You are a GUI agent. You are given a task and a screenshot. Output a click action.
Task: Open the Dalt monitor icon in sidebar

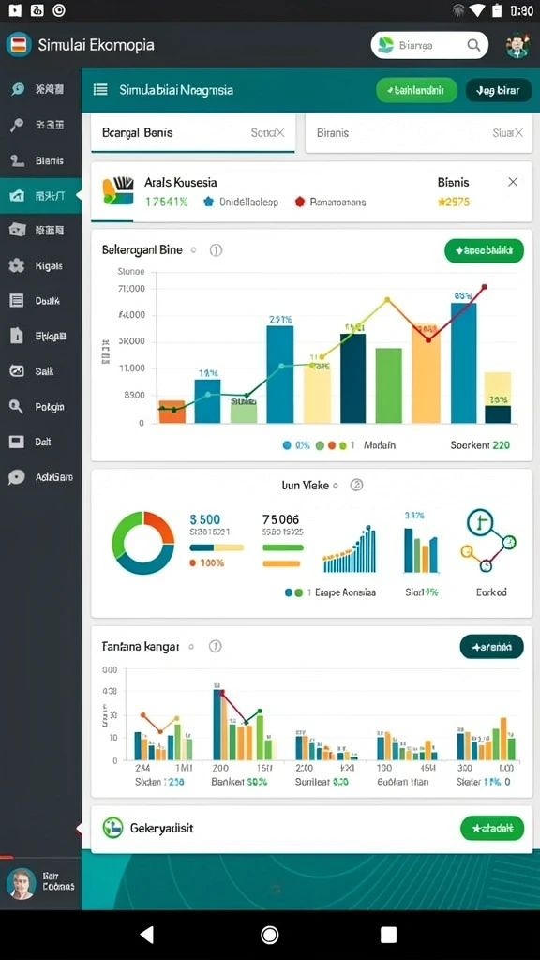pos(17,442)
